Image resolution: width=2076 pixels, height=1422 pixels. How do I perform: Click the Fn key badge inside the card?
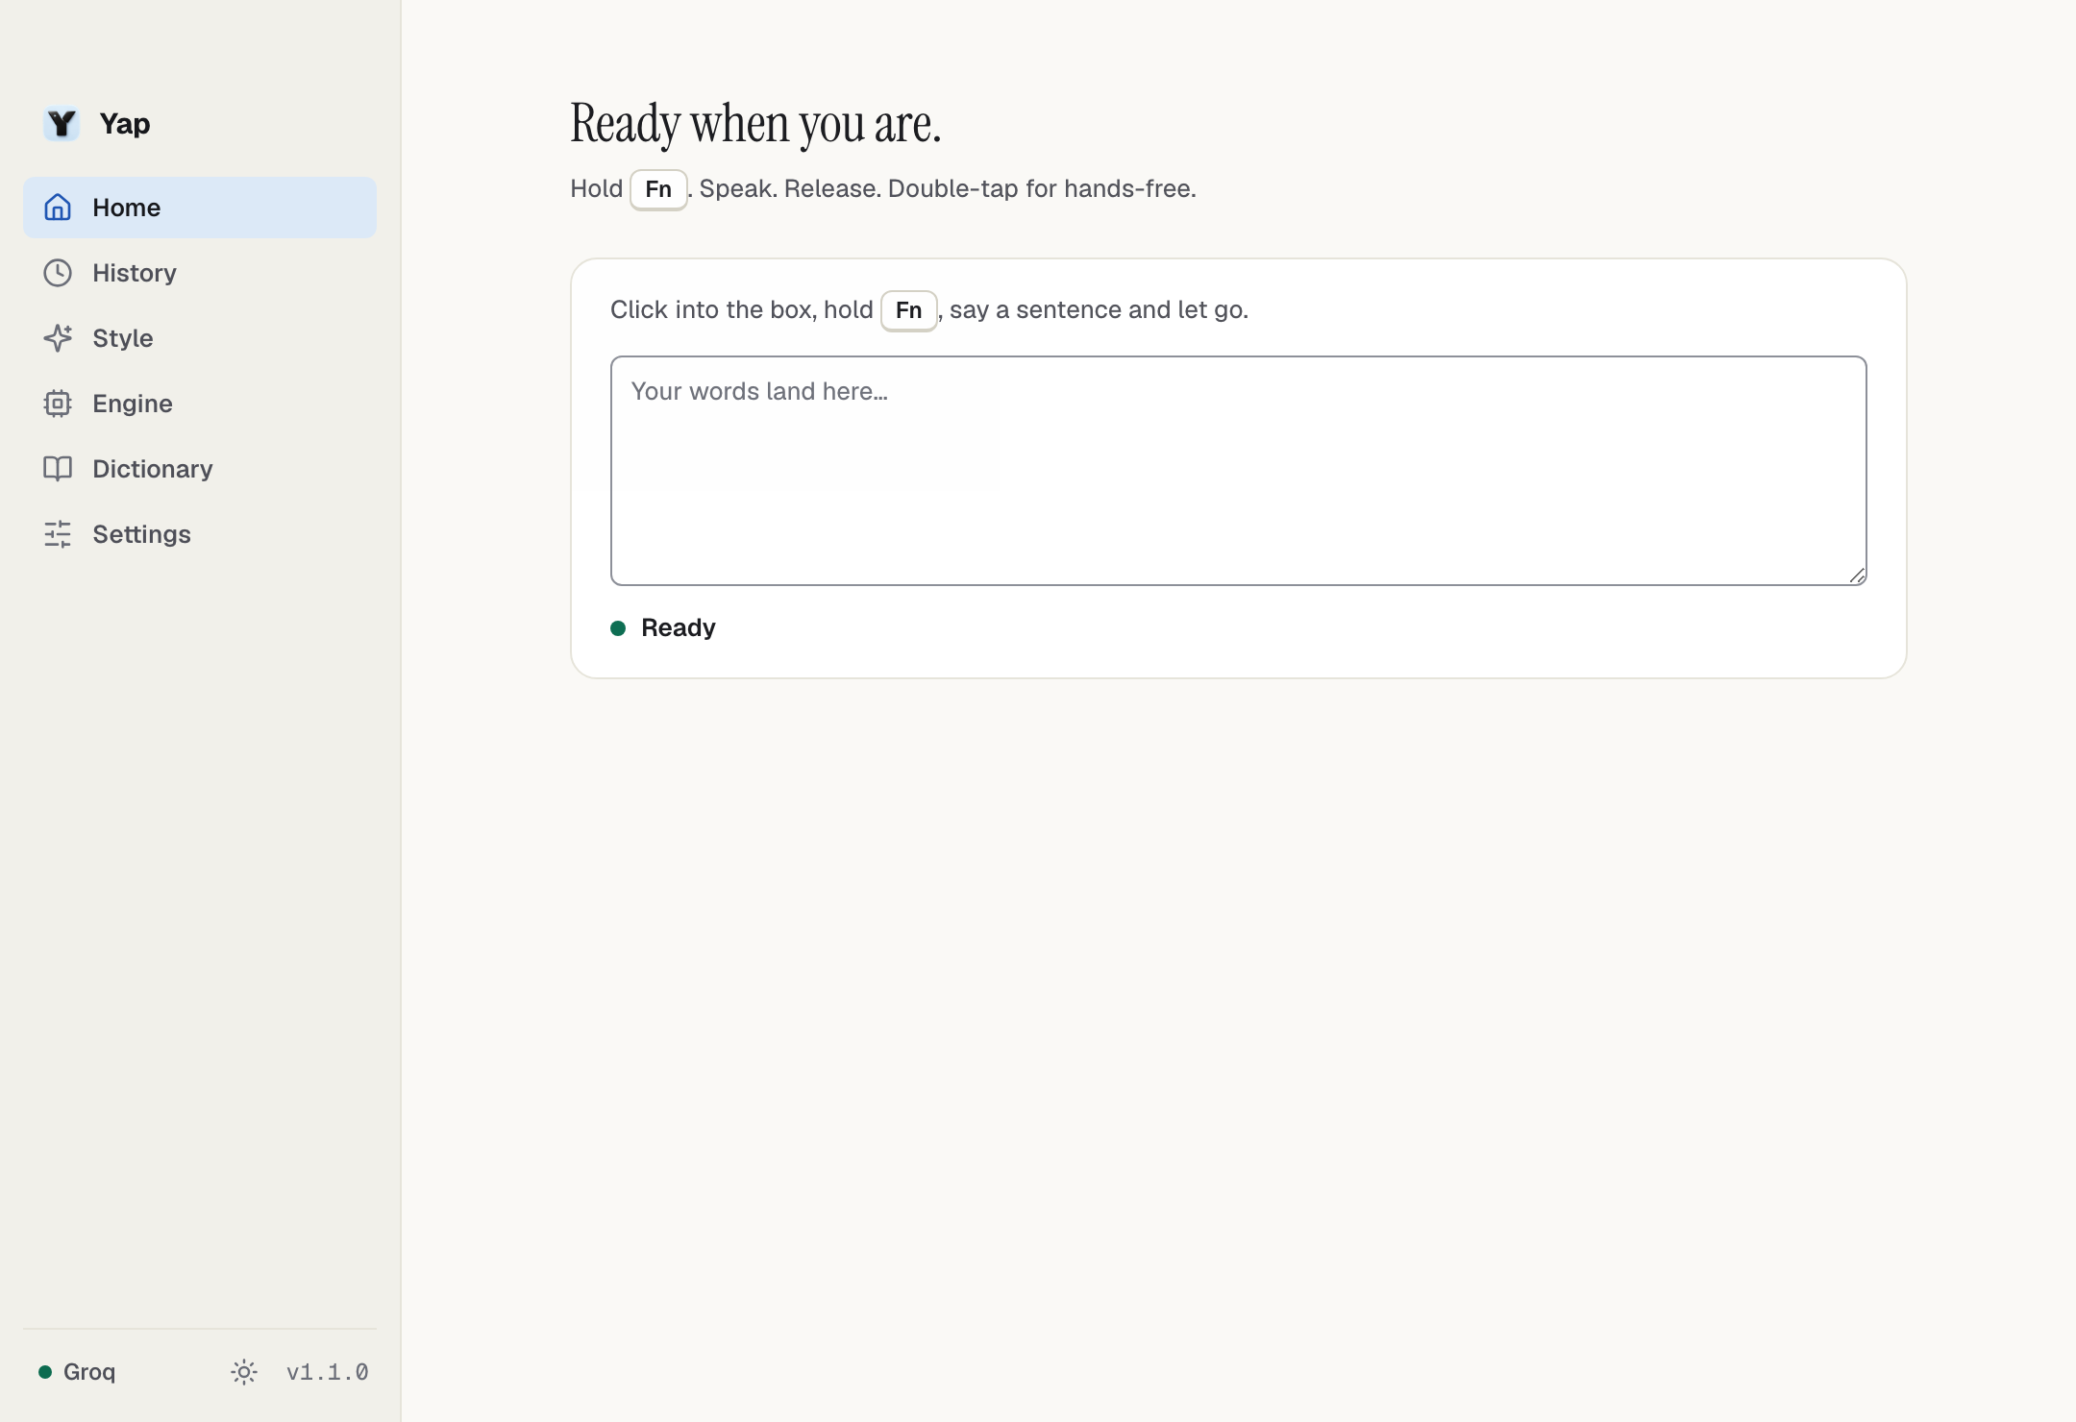click(x=909, y=310)
